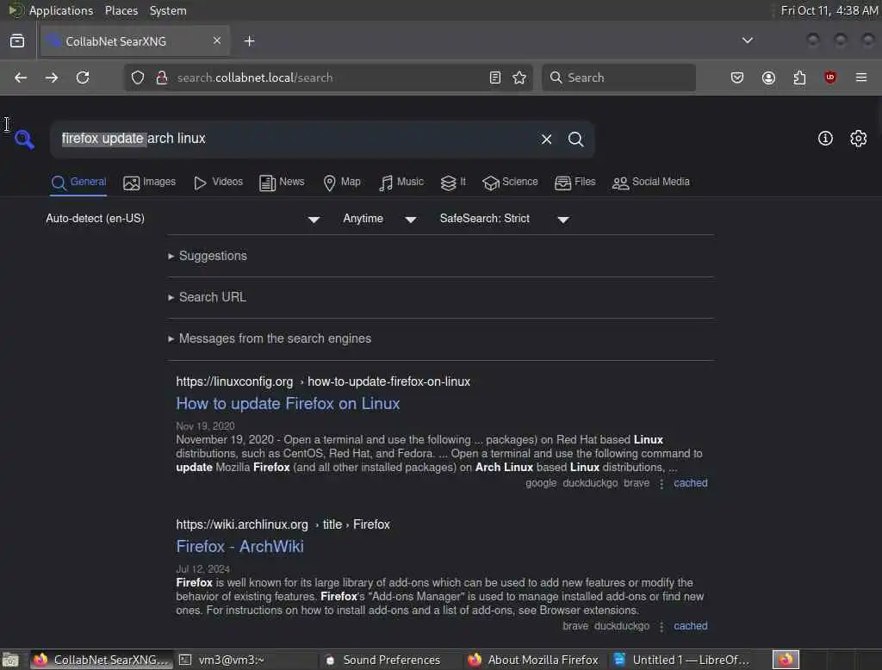The height and width of the screenshot is (670, 882).
Task: Open the Applications menu
Action: [61, 10]
